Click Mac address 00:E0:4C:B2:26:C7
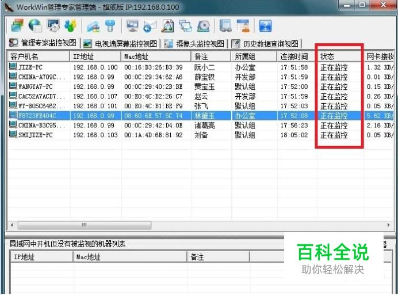 tap(154, 96)
